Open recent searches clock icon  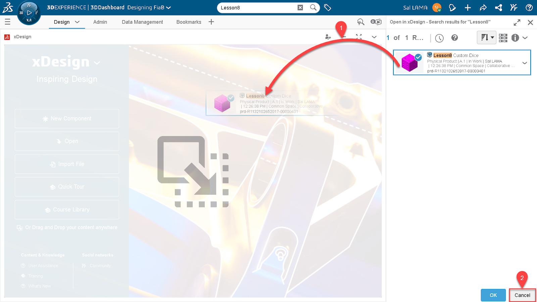point(439,38)
